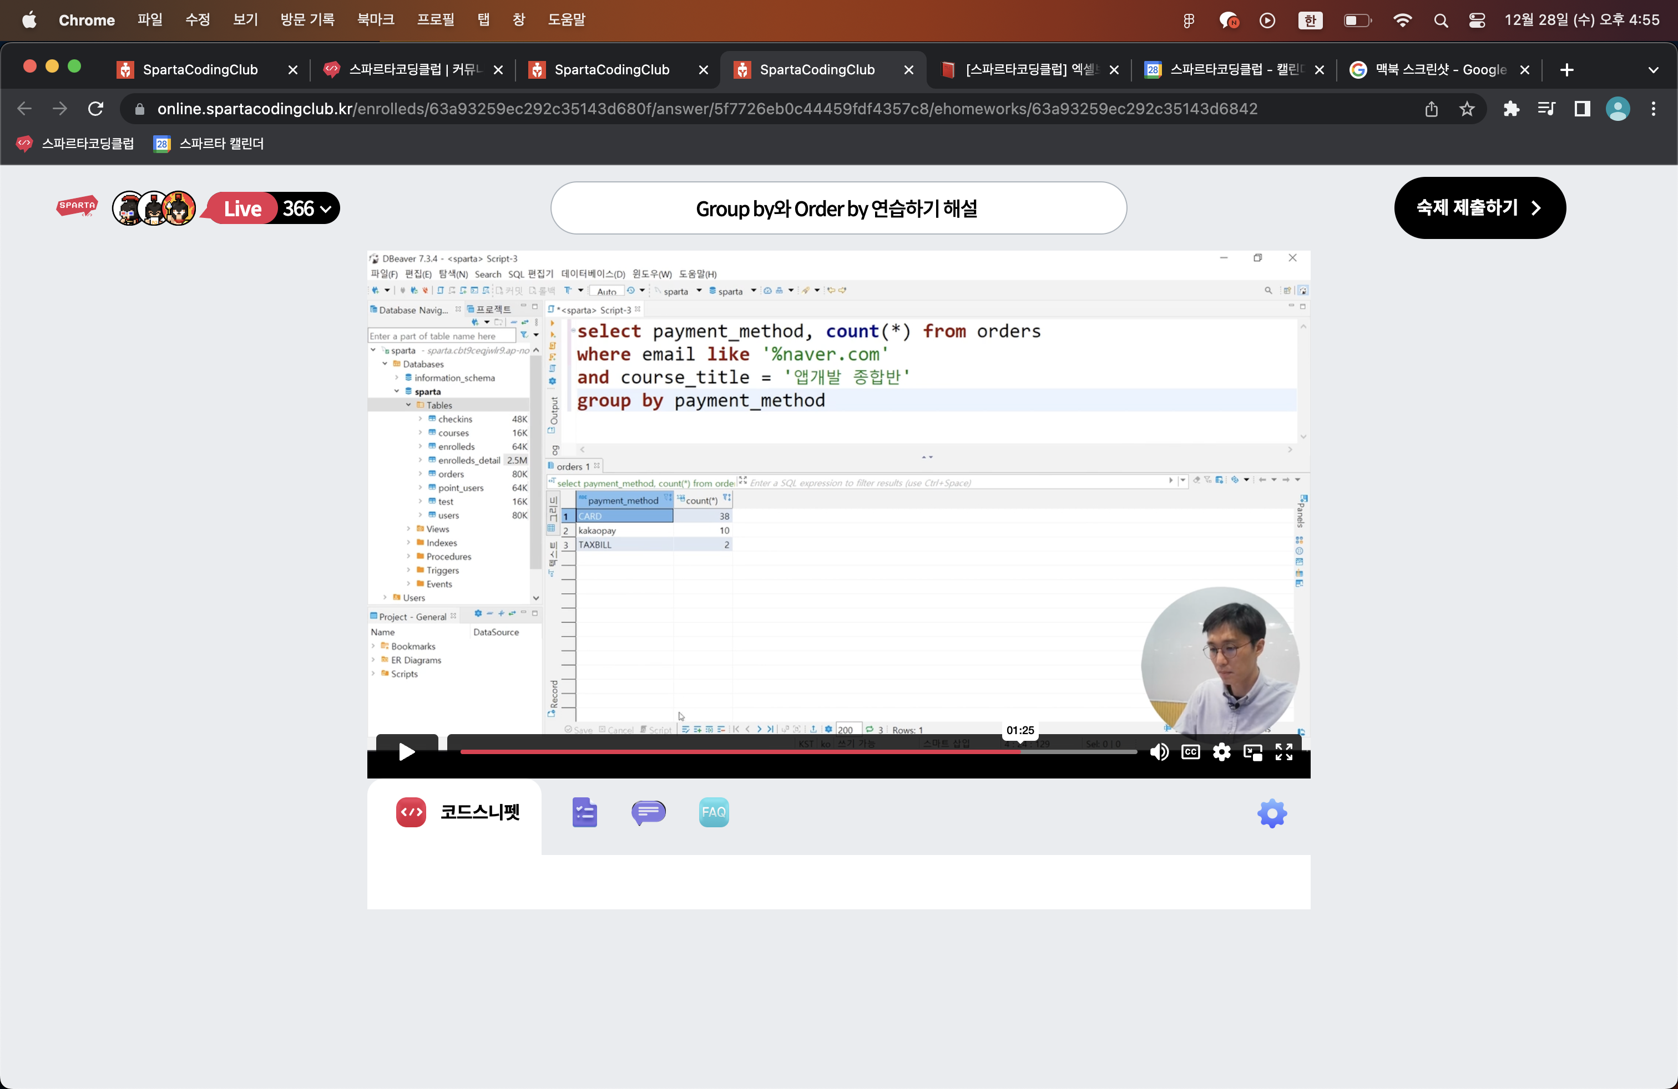
Task: Open the 파일 menu in the menu bar
Action: click(149, 20)
